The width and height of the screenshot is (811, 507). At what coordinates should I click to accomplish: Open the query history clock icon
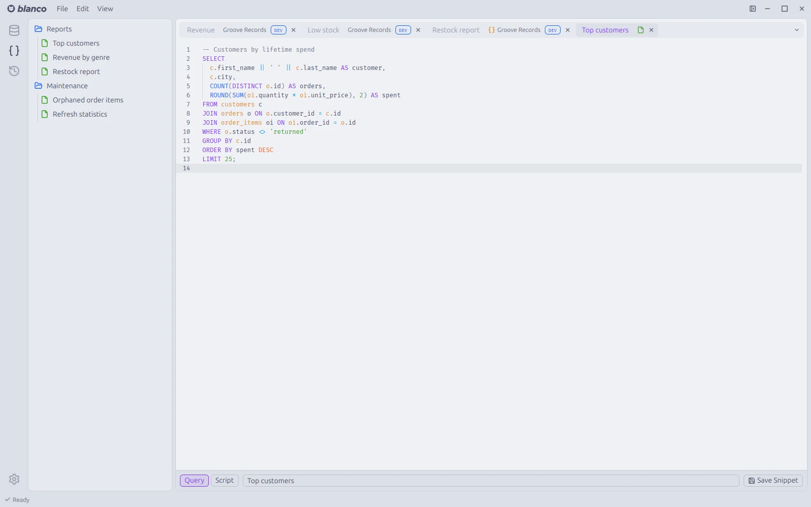pos(14,71)
